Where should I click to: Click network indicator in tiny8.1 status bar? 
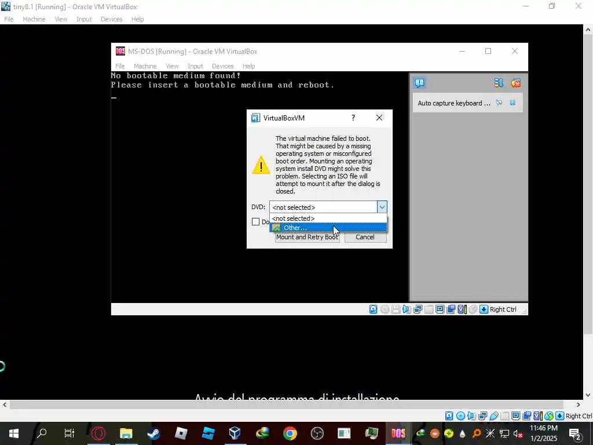482,416
